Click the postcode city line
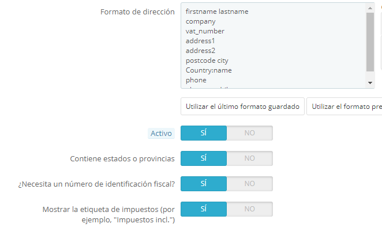The width and height of the screenshot is (382, 231). (207, 60)
